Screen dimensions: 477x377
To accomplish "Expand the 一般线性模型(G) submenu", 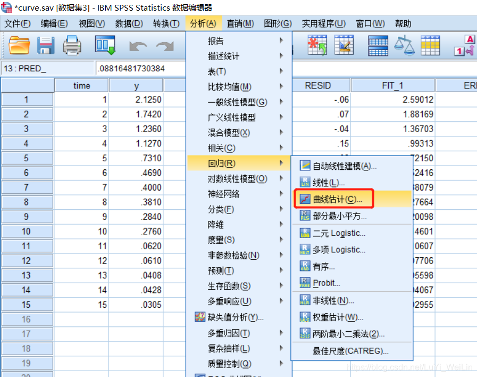I will click(239, 102).
